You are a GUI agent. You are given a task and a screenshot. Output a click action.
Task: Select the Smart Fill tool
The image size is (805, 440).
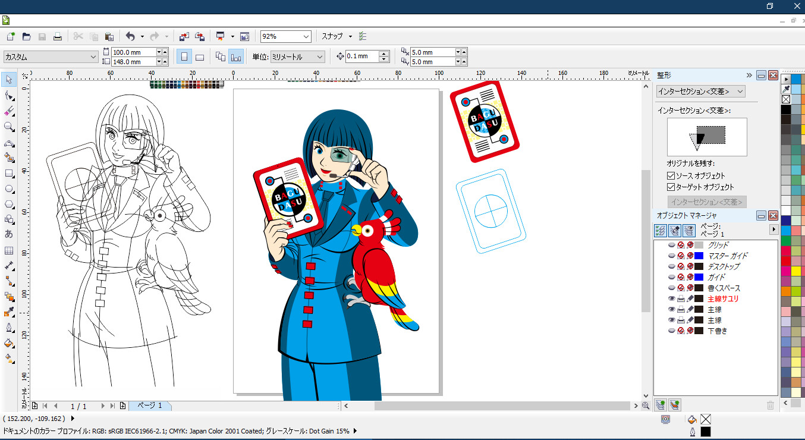[x=9, y=158]
